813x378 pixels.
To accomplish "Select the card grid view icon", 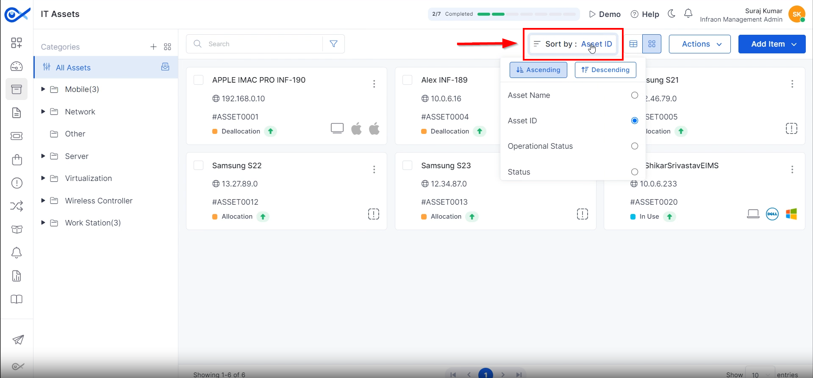I will pyautogui.click(x=652, y=44).
